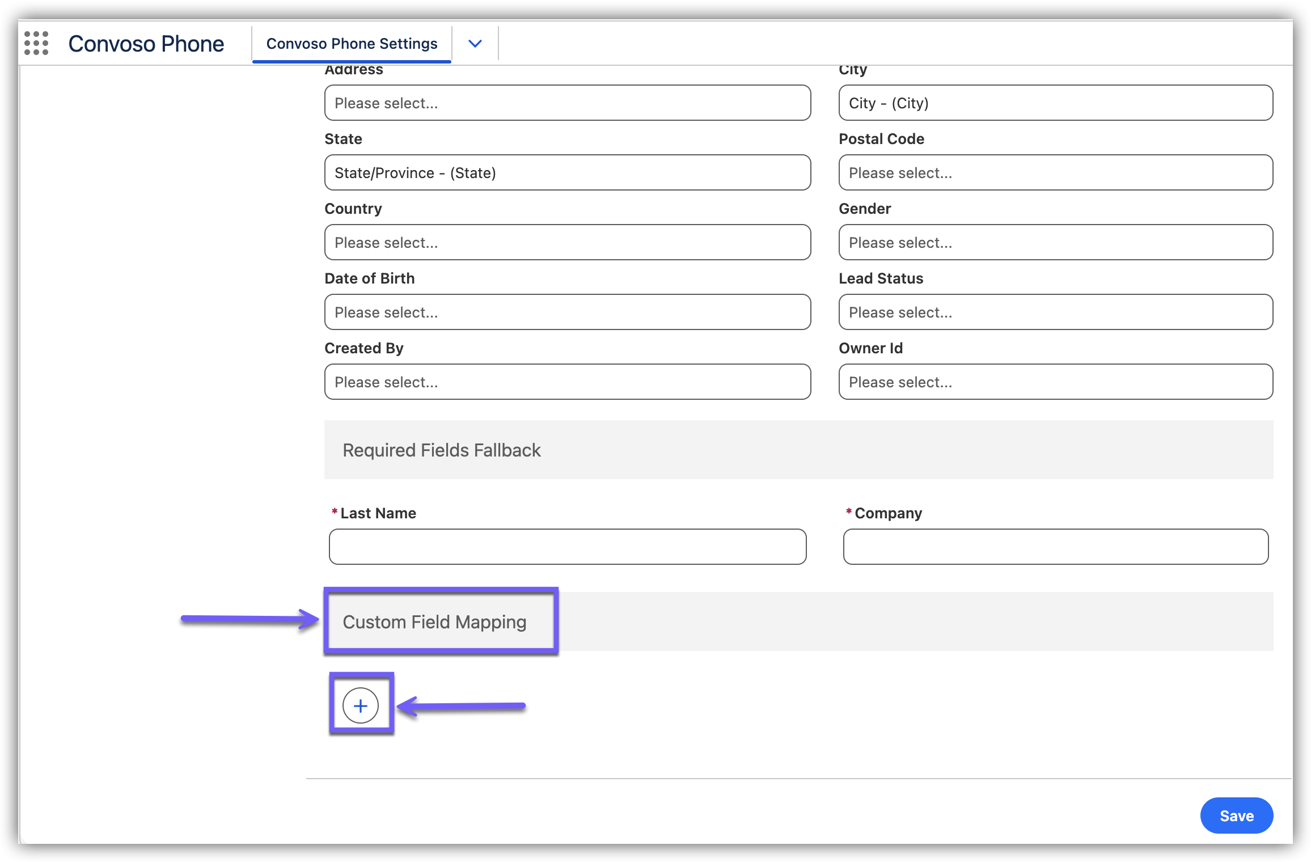Click the Custom Field Mapping section header
This screenshot has height=862, width=1311.
434,622
